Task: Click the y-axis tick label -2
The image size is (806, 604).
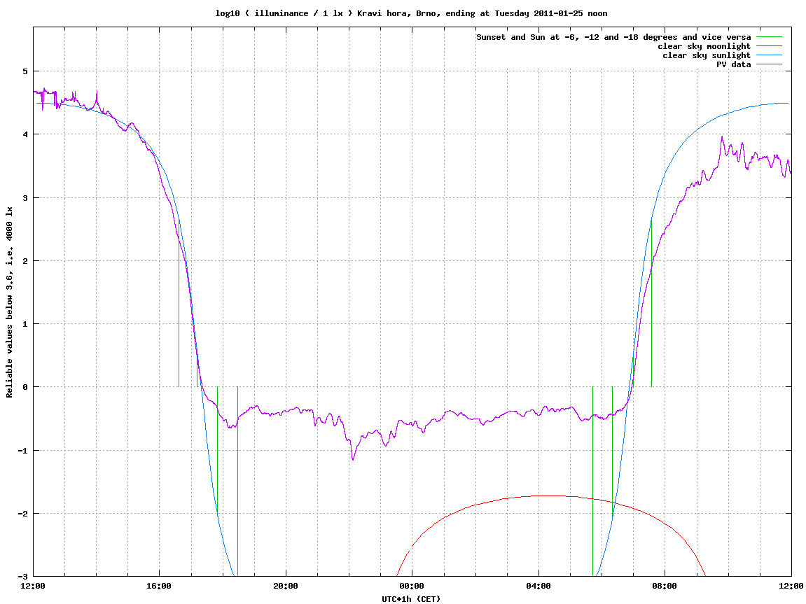Action: [x=22, y=514]
